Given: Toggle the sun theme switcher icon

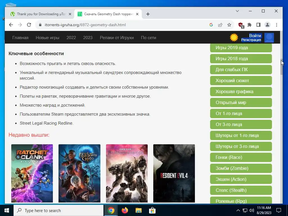Looking at the screenshot, I should [x=234, y=37].
